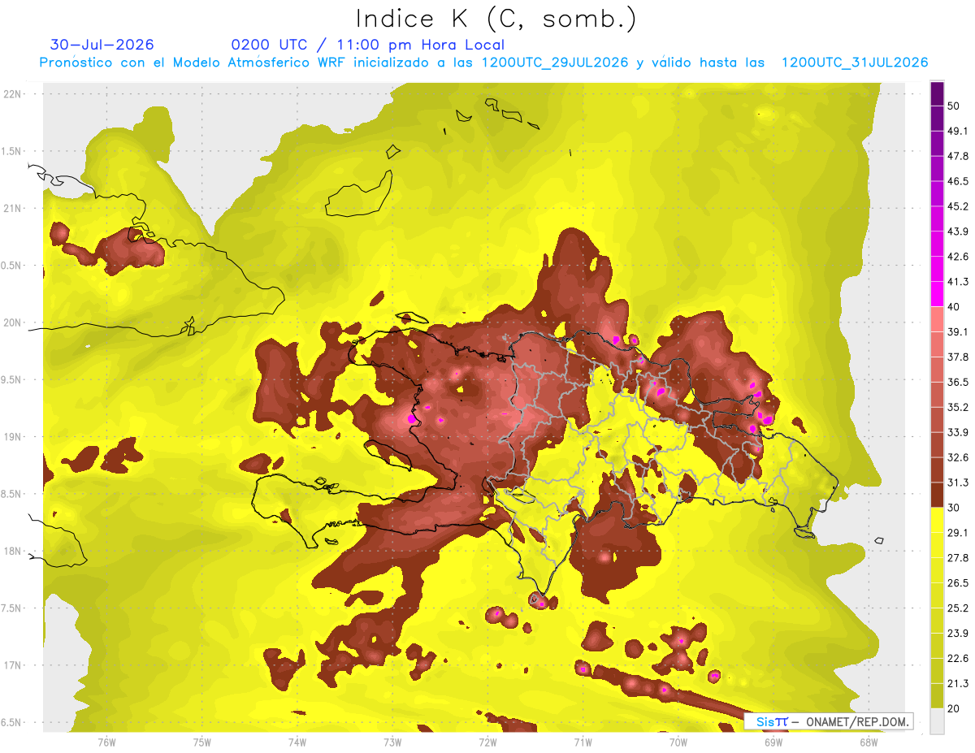This screenshot has width=975, height=753.
Task: Click the latitude axis label "19N"
Action: [x=13, y=437]
